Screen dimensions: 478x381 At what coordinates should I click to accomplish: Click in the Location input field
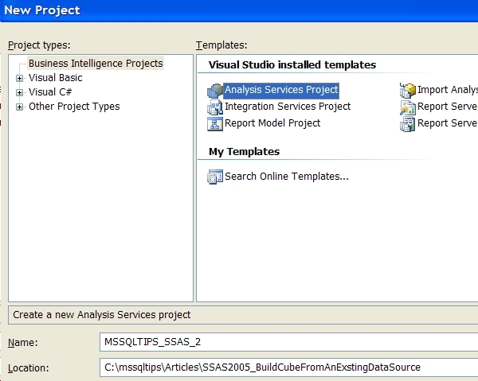point(288,367)
